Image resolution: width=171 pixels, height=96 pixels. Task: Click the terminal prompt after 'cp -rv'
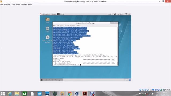[80, 65]
